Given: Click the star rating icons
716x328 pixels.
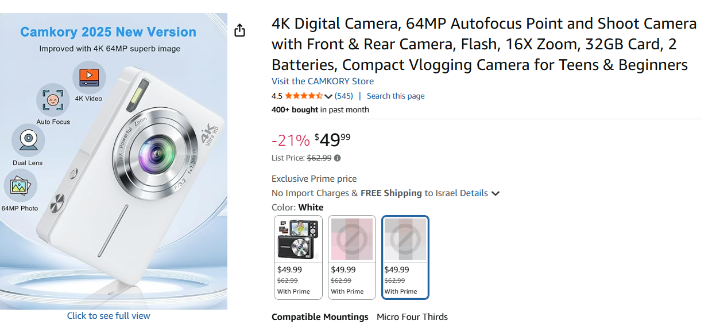Looking at the screenshot, I should (304, 96).
